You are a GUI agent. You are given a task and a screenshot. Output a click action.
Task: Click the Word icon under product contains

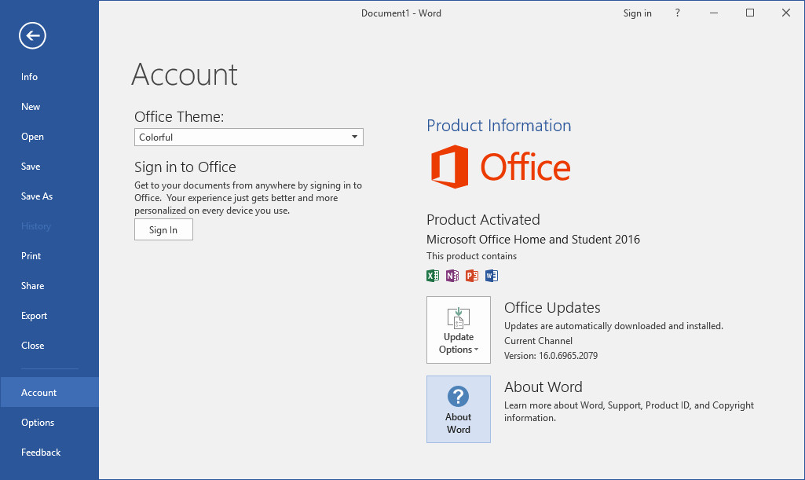[492, 276]
